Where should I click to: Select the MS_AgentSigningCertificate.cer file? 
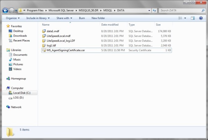pyautogui.click(x=66, y=50)
